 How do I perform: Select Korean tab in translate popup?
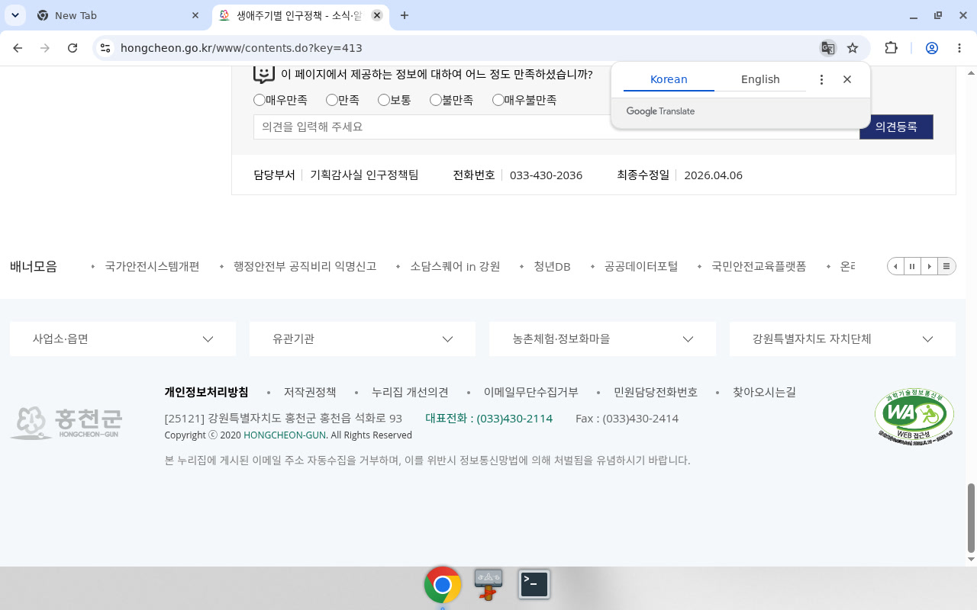(x=669, y=79)
